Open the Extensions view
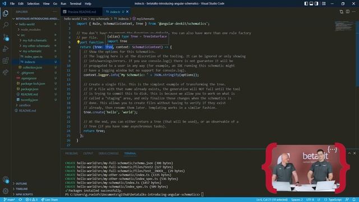The height and width of the screenshot is (202, 359). click(x=6, y=61)
